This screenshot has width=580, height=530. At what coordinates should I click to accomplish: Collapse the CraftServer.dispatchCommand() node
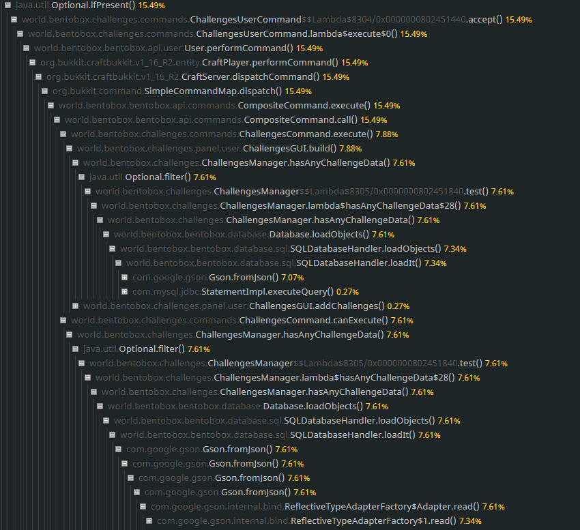39,76
